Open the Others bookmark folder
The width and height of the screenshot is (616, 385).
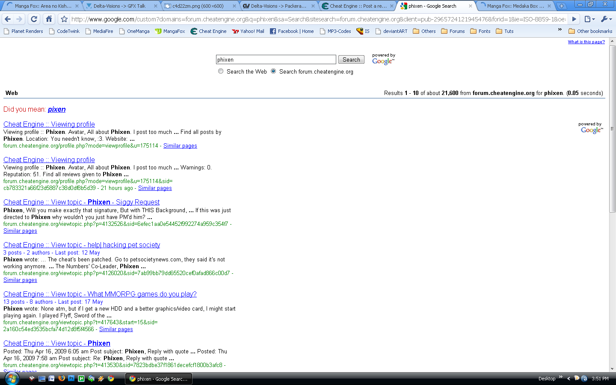coord(424,31)
